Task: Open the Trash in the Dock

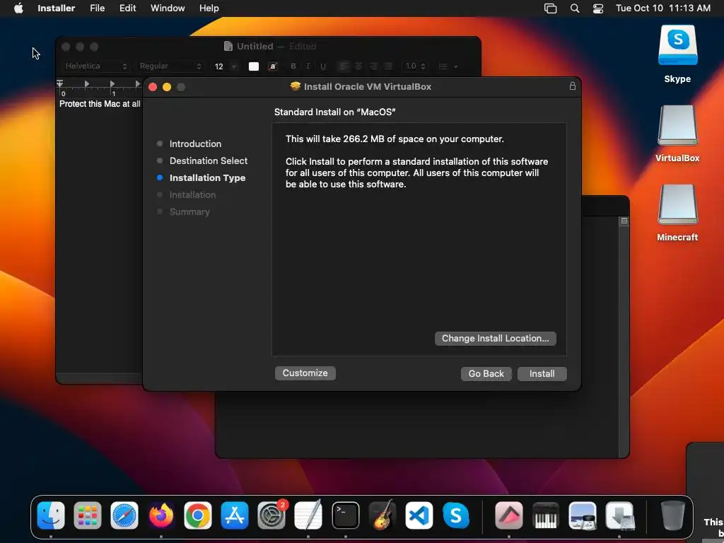Action: click(673, 515)
